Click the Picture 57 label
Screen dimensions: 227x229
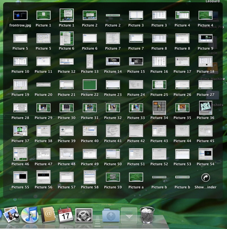(67, 187)
